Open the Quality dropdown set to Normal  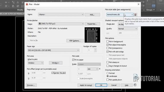pyautogui.click(x=128, y=29)
